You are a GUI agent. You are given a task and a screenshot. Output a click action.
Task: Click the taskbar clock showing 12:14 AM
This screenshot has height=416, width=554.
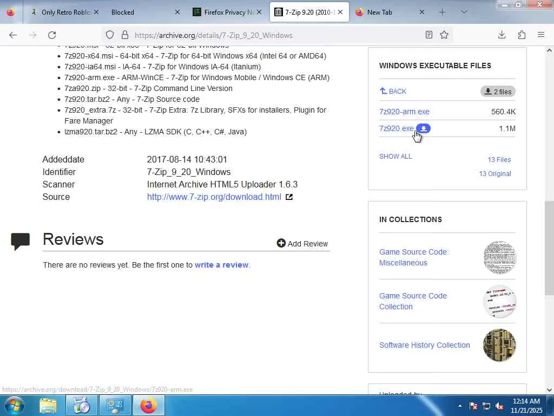point(526,406)
